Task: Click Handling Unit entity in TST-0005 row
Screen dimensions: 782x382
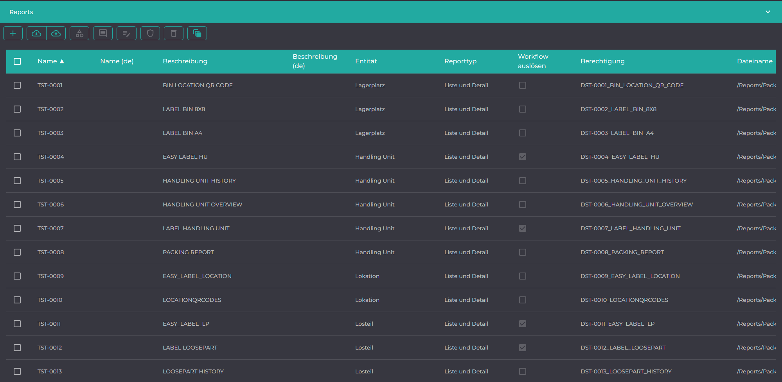Action: 375,181
